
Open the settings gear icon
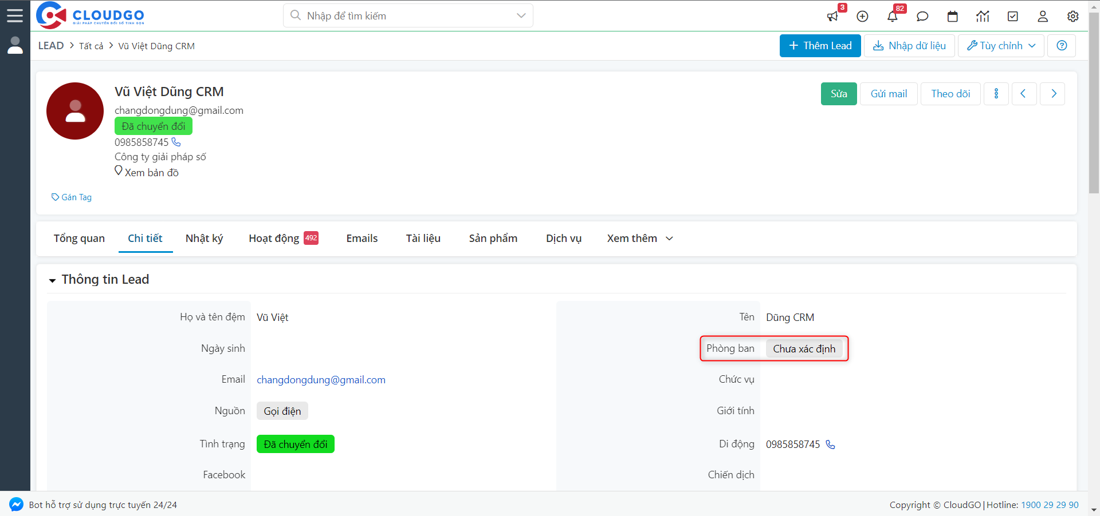[x=1072, y=17]
